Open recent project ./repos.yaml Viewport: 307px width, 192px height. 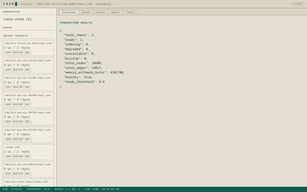12,147
